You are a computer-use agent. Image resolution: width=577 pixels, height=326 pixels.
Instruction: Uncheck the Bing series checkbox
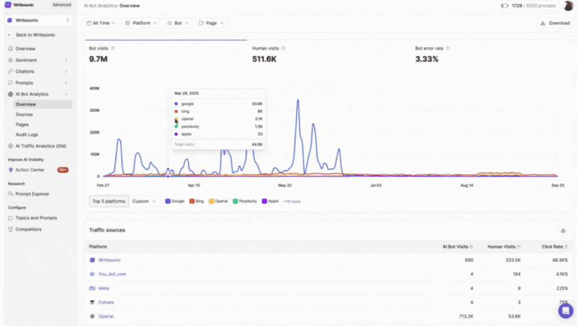point(192,201)
